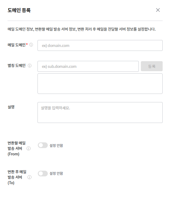The height and width of the screenshot is (212, 169).
Task: Click the 변환 후 메일 발송 서버 (To) label
Action: (x=17, y=177)
